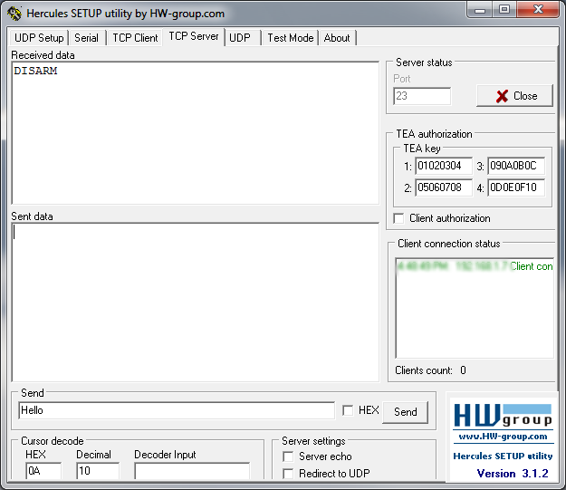Open the Test Mode tab
566x490 pixels.
pyautogui.click(x=290, y=38)
